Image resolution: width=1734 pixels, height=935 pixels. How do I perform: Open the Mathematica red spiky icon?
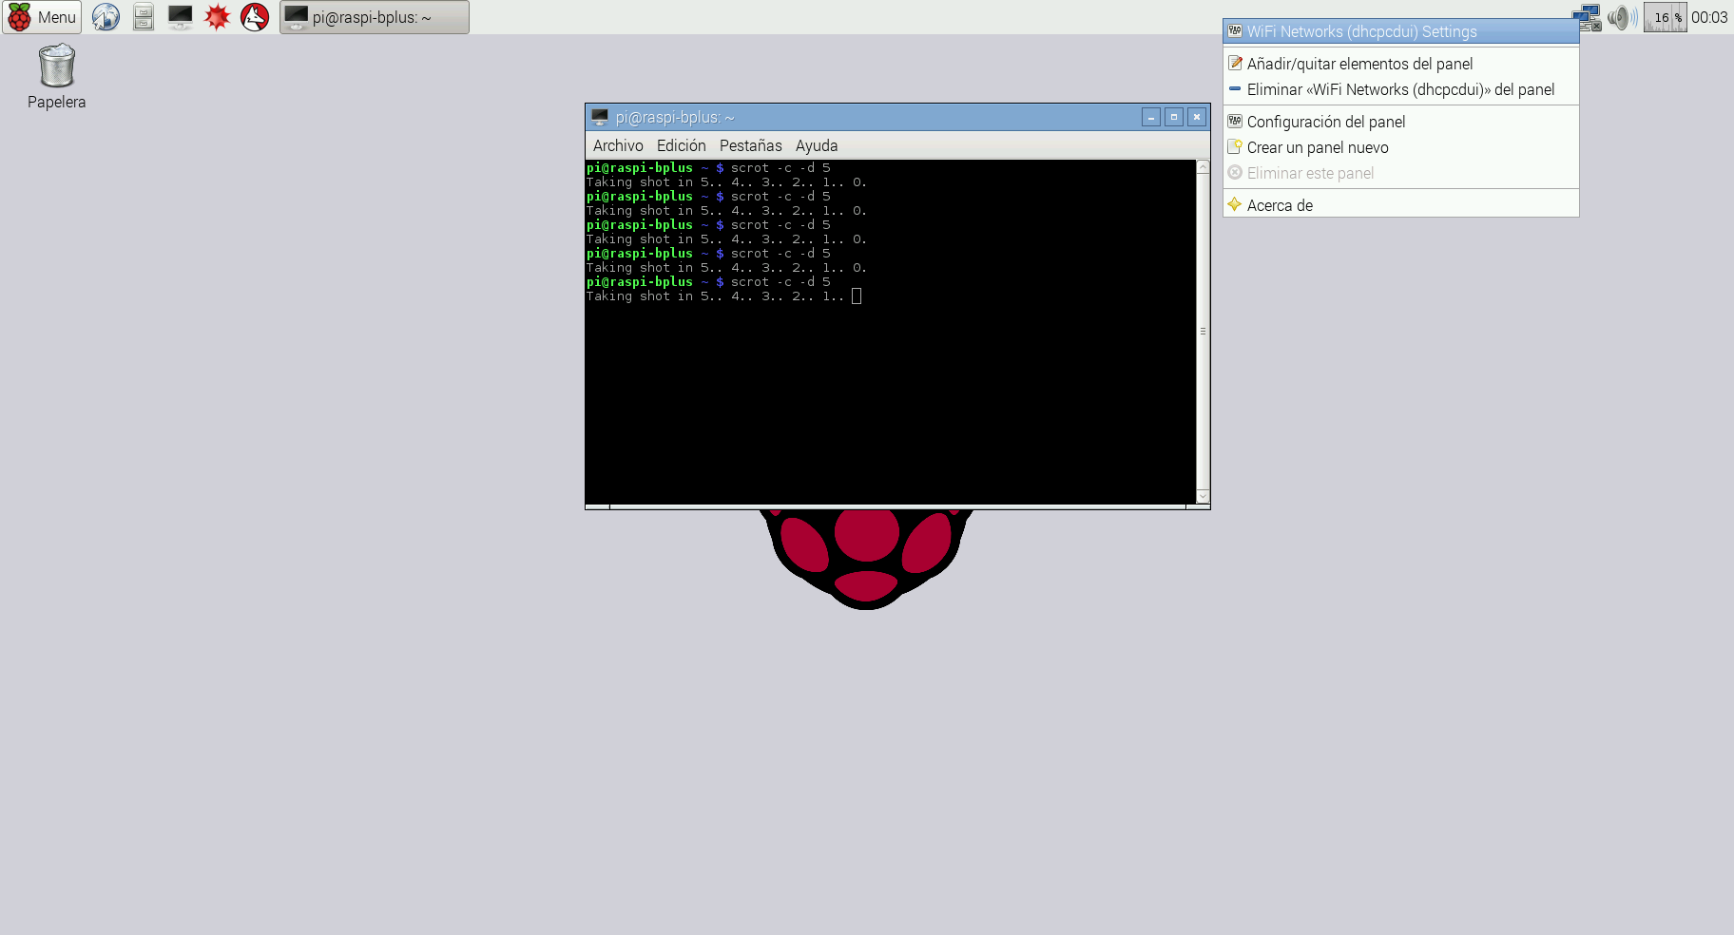[x=218, y=17]
